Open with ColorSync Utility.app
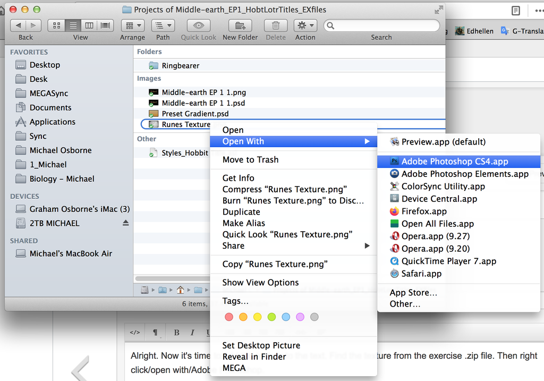This screenshot has width=544, height=381. coord(458,187)
